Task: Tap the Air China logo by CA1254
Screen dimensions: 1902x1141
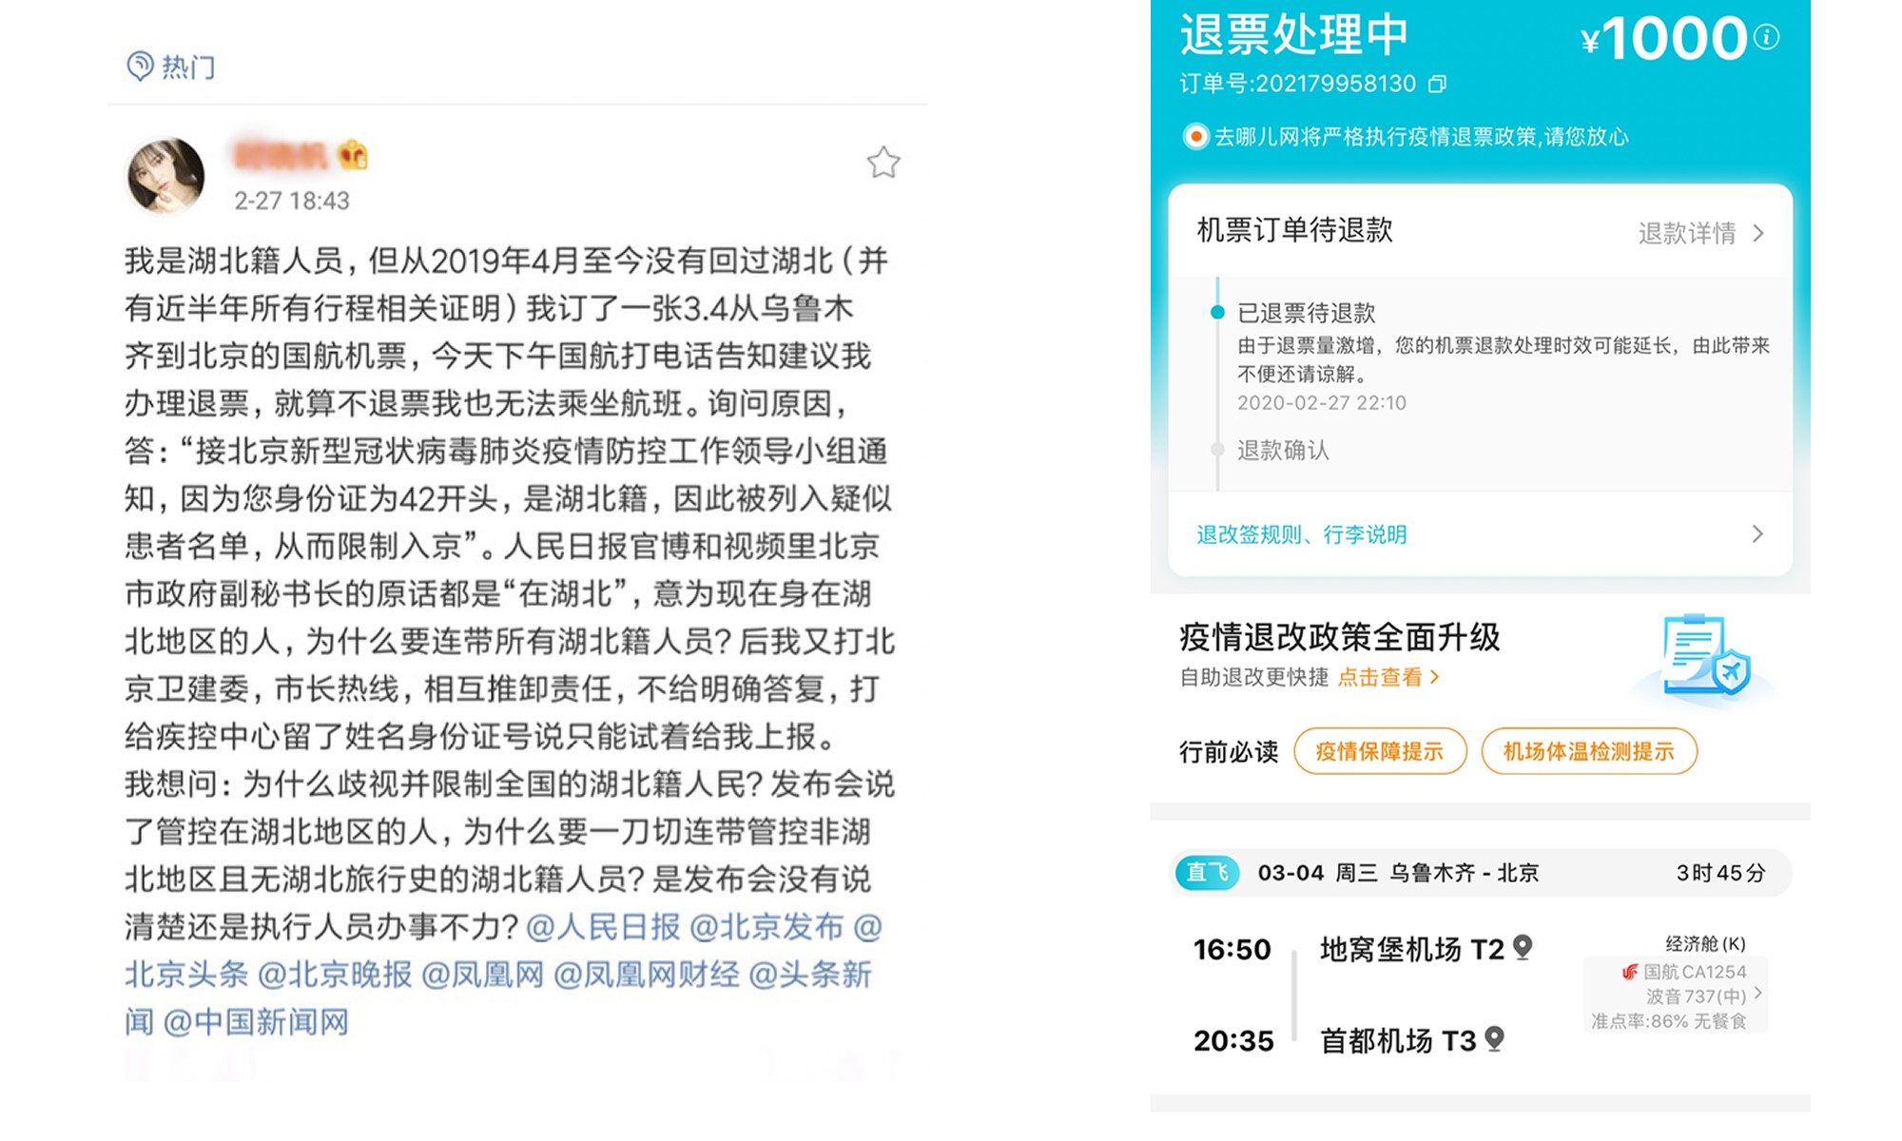Action: (x=1630, y=972)
